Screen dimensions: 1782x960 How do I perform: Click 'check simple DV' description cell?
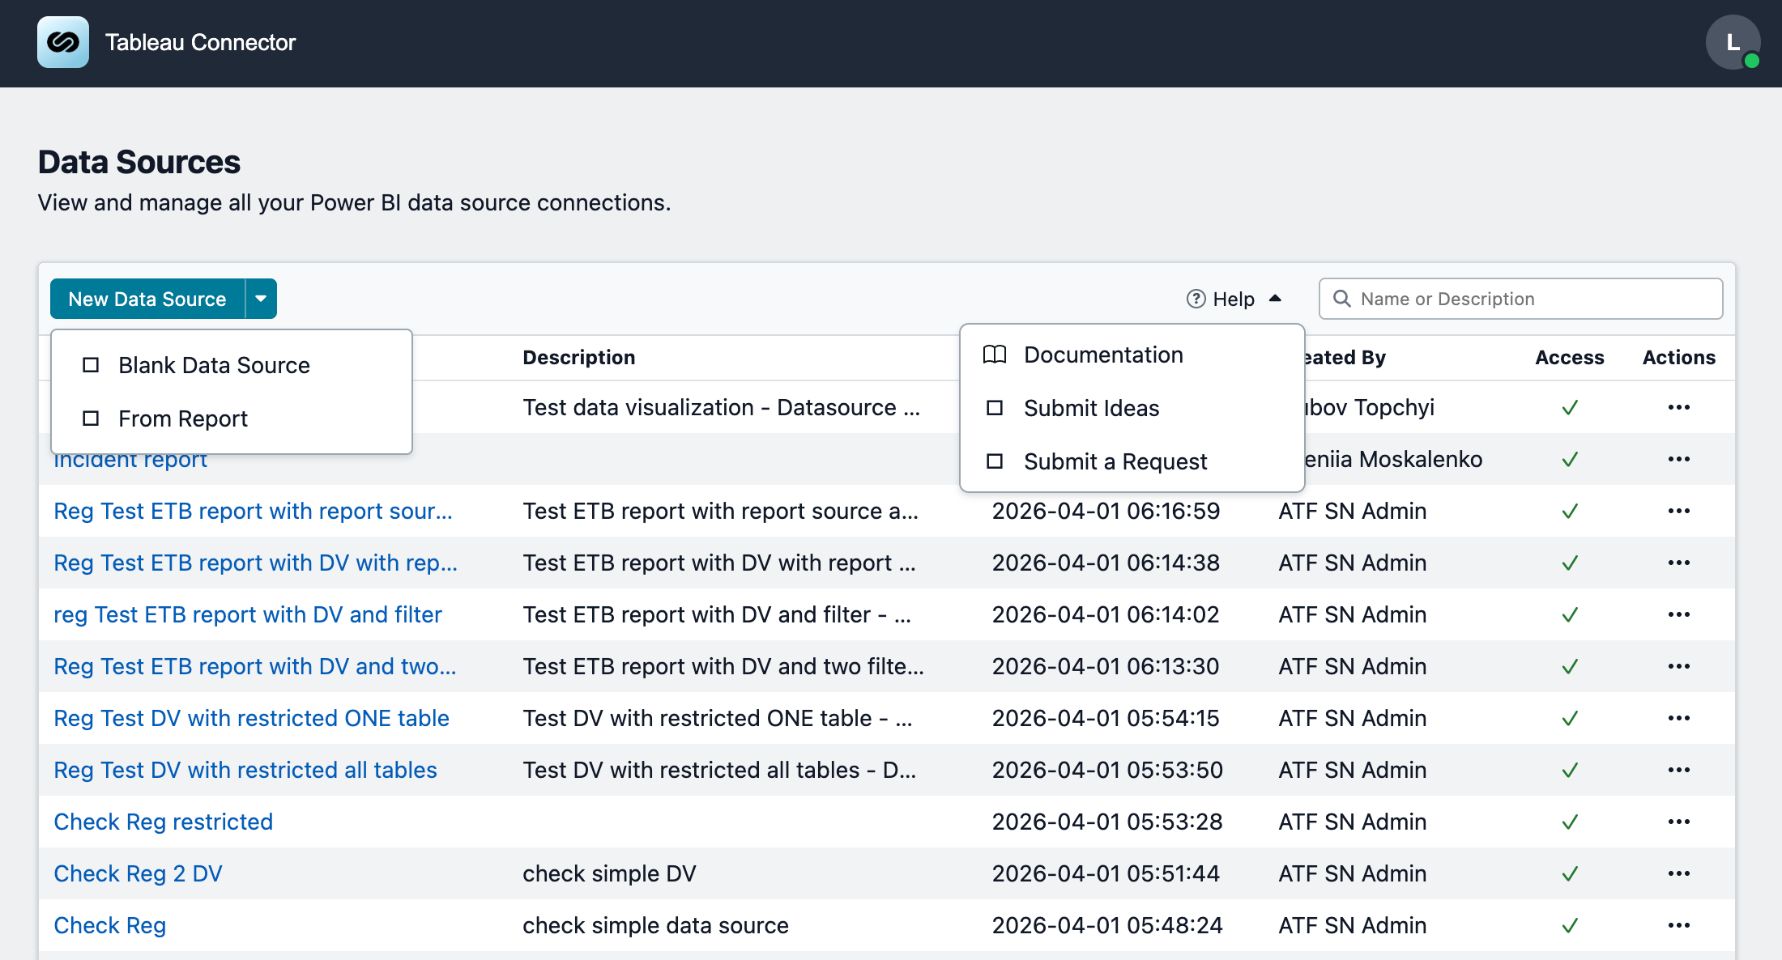point(609,873)
